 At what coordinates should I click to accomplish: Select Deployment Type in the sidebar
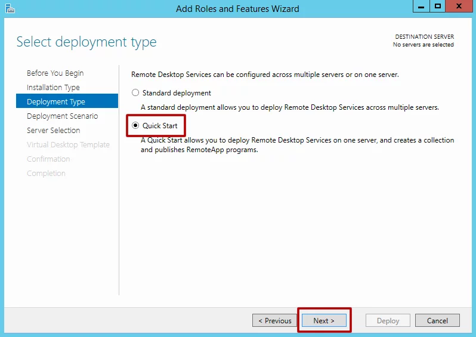click(x=56, y=102)
